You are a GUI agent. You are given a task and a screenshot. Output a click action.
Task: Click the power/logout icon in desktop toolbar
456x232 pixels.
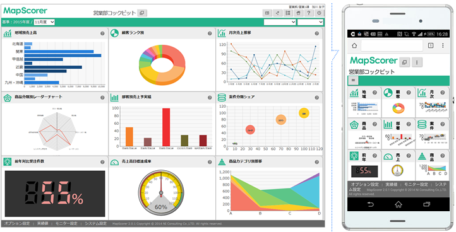(320, 13)
